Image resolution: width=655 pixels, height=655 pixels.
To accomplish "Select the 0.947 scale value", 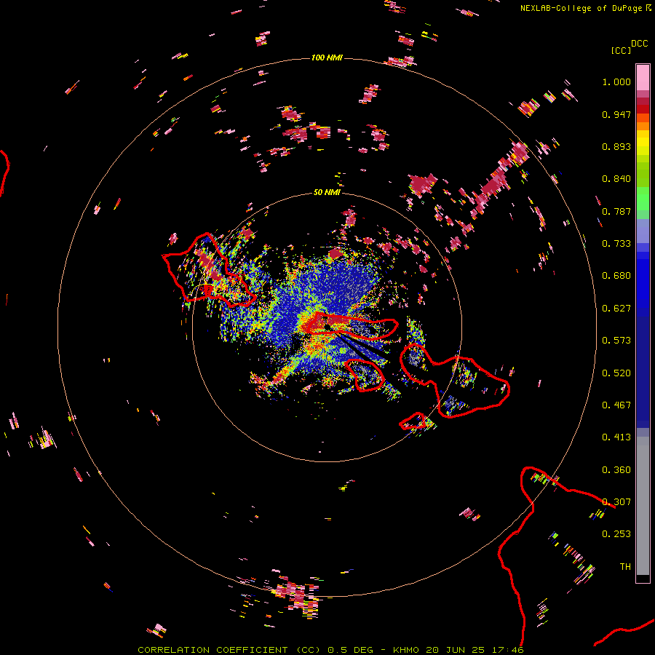I will point(616,114).
